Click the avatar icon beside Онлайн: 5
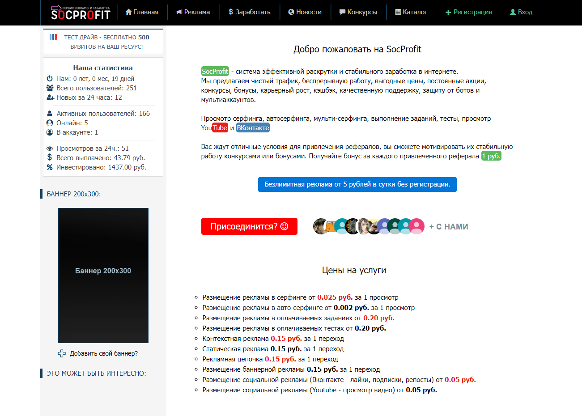 (x=50, y=123)
